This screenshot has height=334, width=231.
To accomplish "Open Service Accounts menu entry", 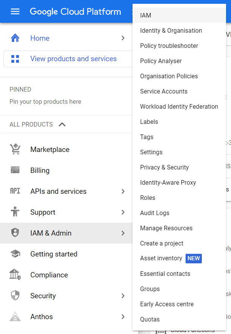I will click(x=164, y=91).
